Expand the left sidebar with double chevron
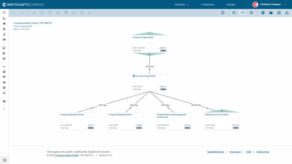Screen dimensions: 292x164 click(x=5, y=160)
